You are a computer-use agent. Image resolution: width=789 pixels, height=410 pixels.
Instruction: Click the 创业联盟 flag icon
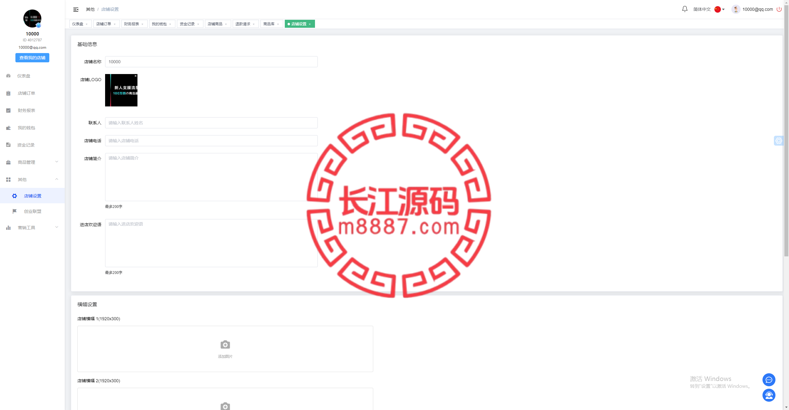14,211
